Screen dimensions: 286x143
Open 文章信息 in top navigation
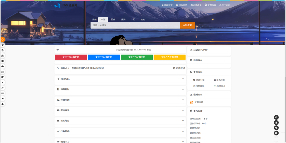click(x=211, y=5)
